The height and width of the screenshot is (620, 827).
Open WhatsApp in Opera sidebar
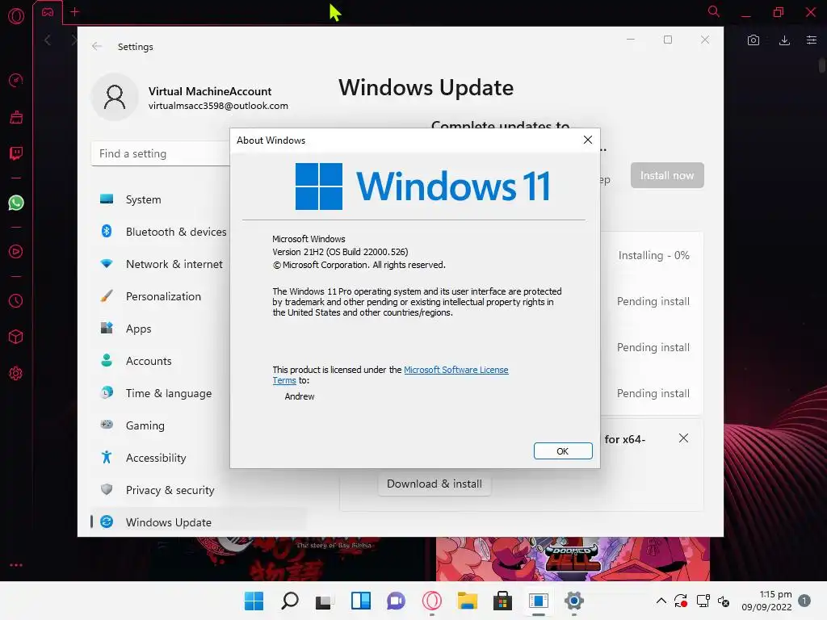coord(16,203)
